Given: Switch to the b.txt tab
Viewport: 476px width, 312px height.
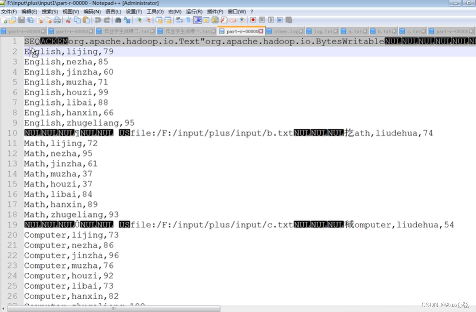Looking at the screenshot, I should pyautogui.click(x=384, y=31).
